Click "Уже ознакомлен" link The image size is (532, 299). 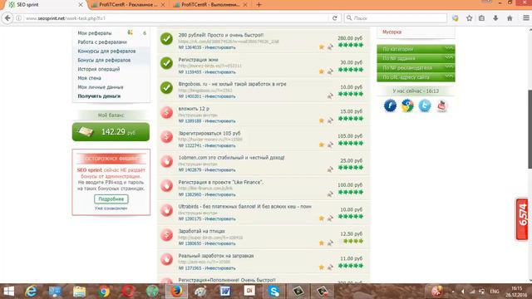tap(111, 208)
